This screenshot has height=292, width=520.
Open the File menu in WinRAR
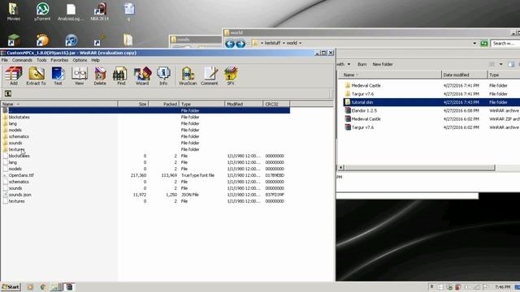(5, 60)
